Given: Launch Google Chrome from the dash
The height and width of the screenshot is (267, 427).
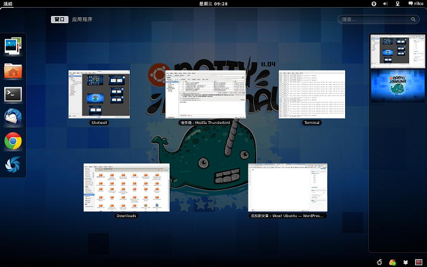Looking at the screenshot, I should pos(13,141).
